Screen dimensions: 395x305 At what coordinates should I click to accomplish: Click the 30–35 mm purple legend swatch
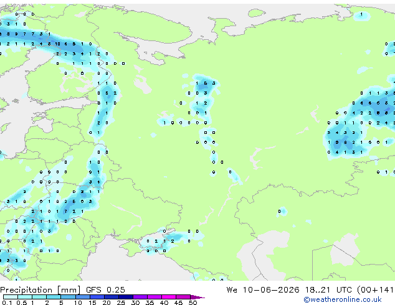click(x=140, y=297)
